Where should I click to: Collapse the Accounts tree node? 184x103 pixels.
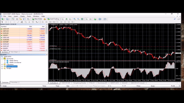pyautogui.click(x=2, y=59)
